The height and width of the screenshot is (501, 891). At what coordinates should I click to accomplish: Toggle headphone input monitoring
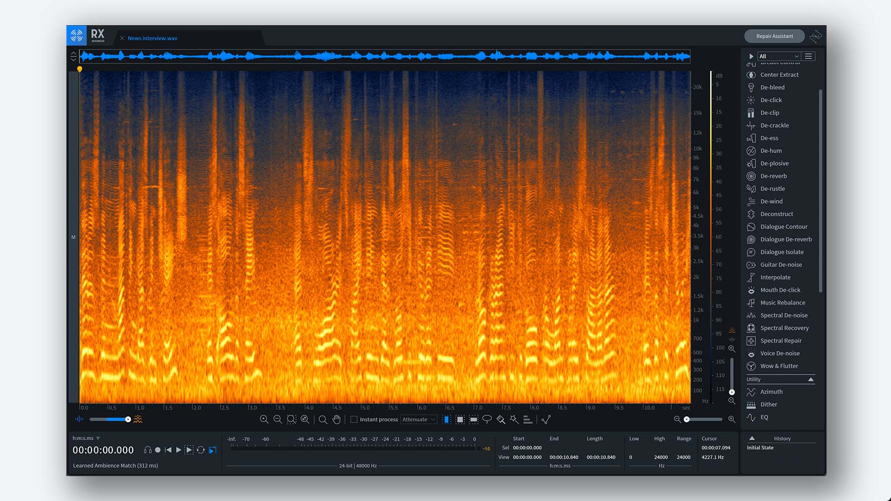pyautogui.click(x=148, y=450)
